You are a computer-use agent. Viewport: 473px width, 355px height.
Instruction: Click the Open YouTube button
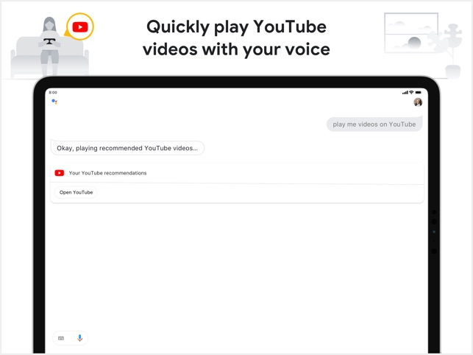[x=76, y=192]
